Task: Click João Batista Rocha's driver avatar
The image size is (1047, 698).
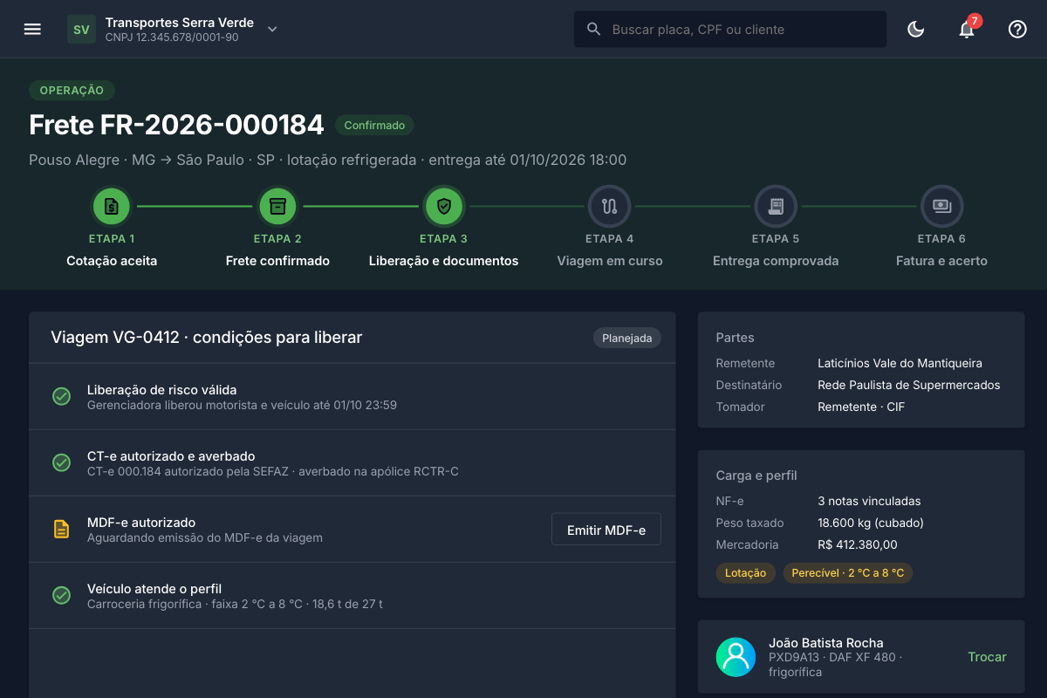Action: (x=736, y=657)
